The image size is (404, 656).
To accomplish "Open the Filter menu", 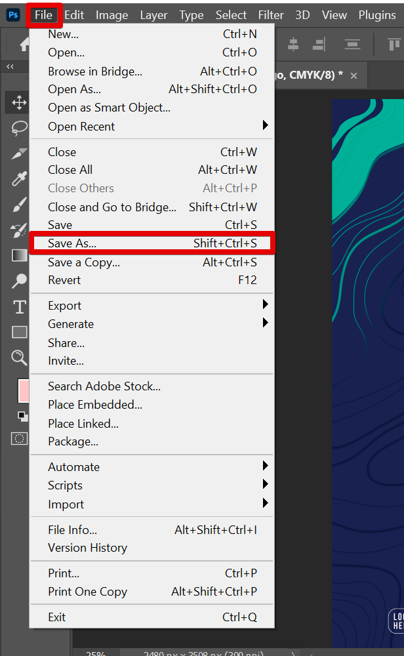I will coord(270,15).
